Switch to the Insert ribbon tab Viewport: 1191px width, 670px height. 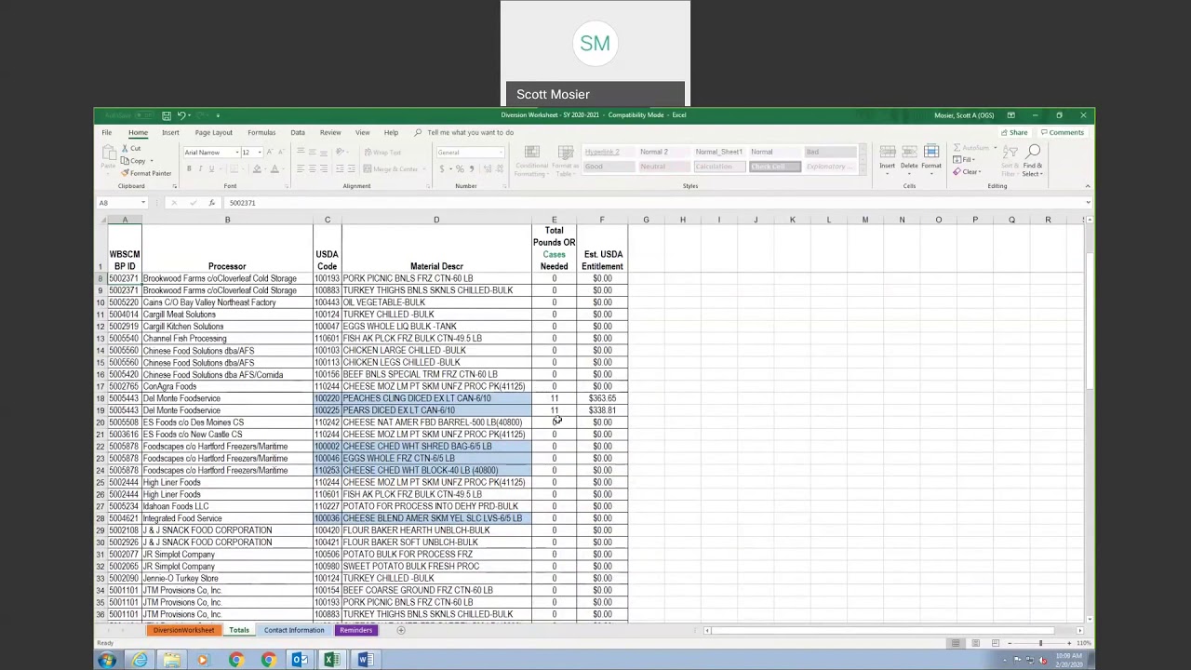(x=170, y=132)
